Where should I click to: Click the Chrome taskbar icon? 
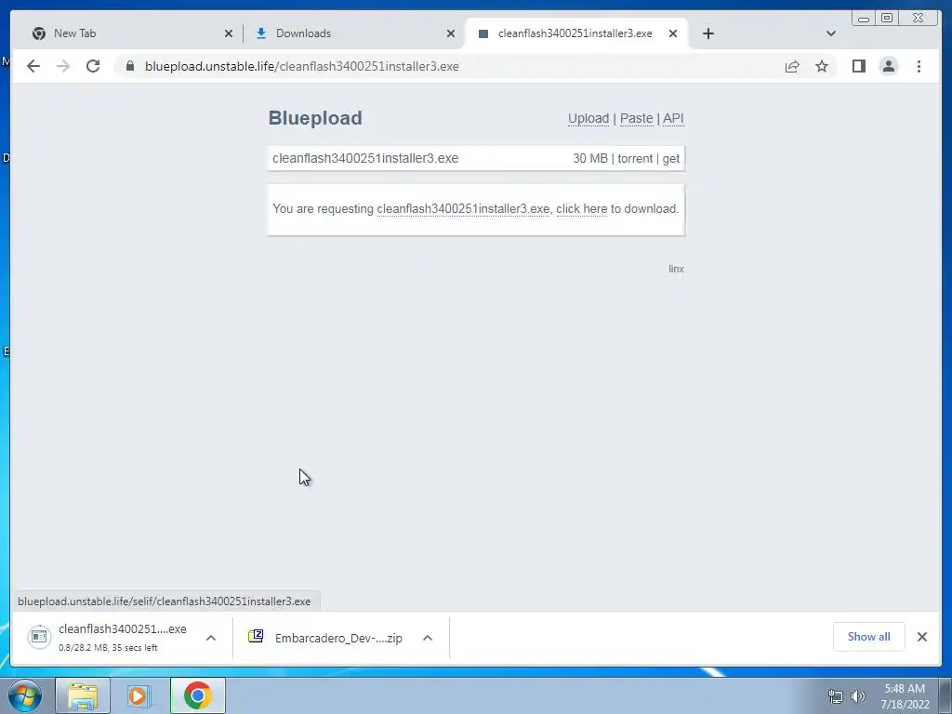[x=197, y=695]
